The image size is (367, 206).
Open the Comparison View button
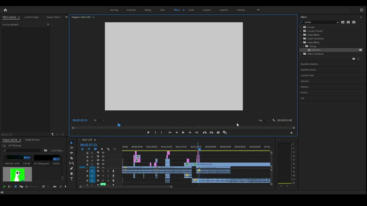click(225, 132)
